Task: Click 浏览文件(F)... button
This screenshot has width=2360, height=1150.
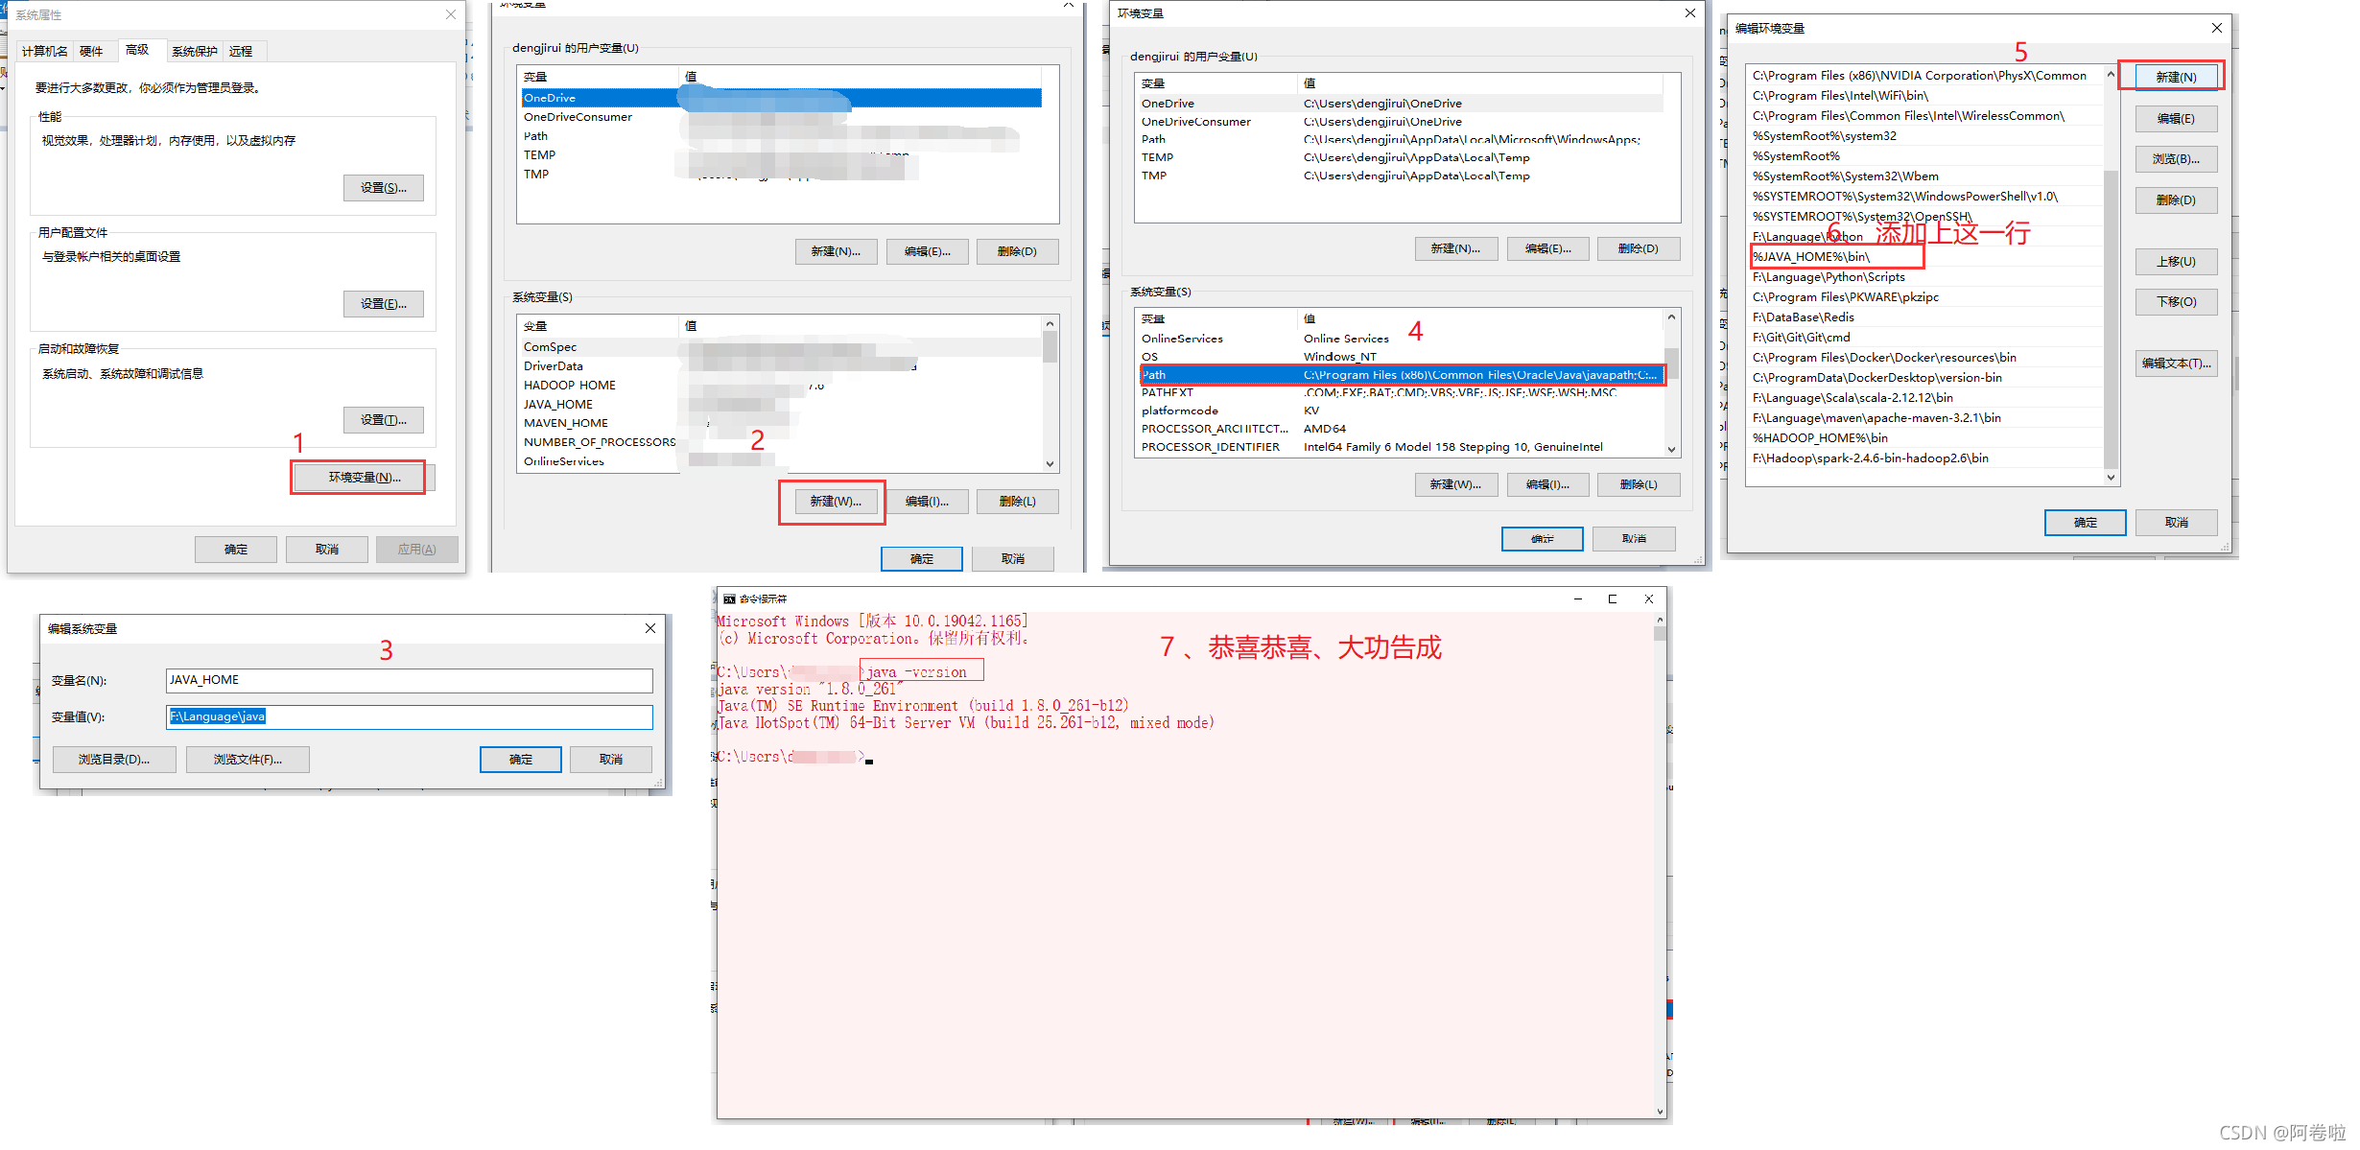Action: click(x=248, y=760)
